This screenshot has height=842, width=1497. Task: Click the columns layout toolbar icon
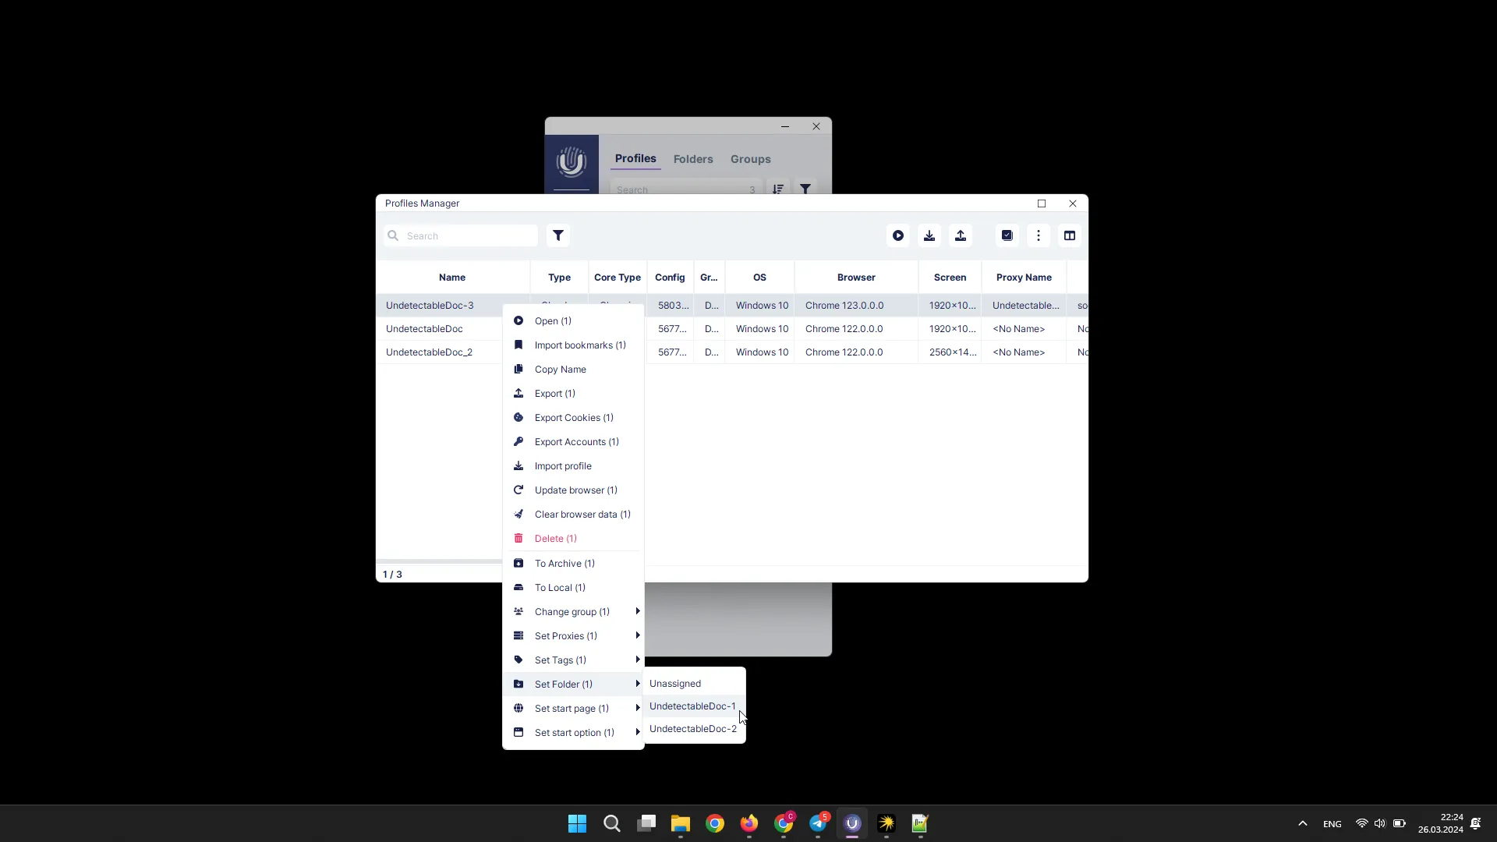pyautogui.click(x=1070, y=235)
